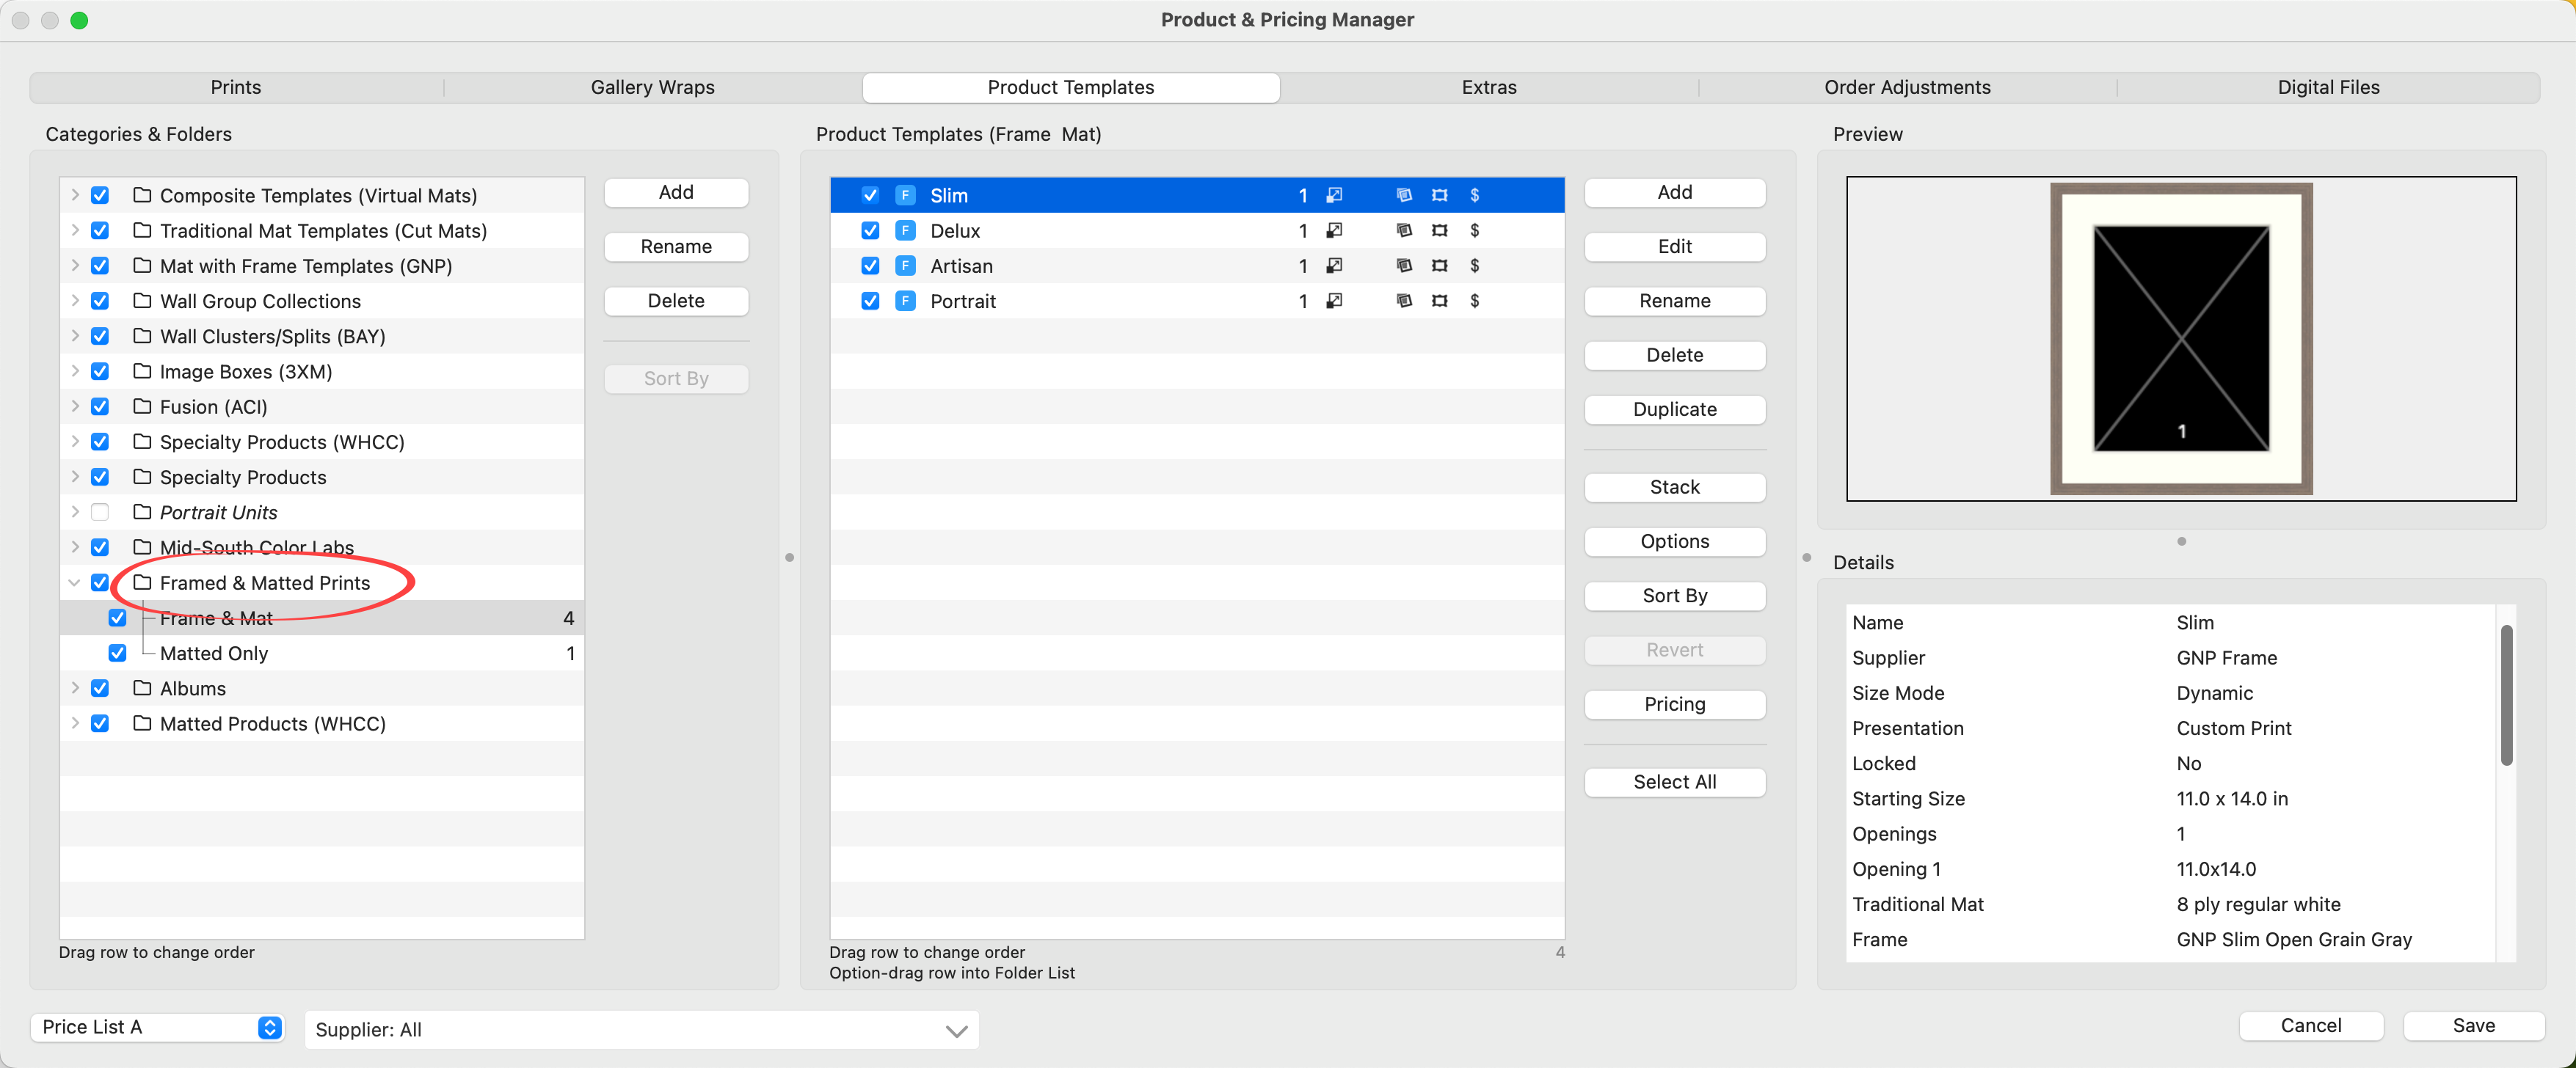Open the Supplier: All dropdown
This screenshot has height=1068, width=2576.
641,1029
